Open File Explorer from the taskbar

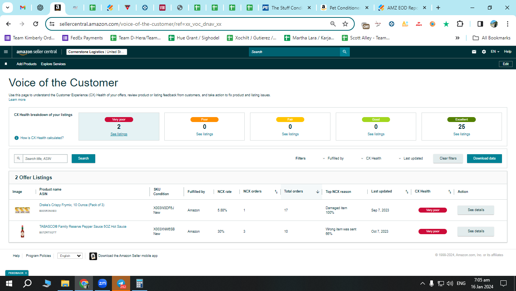click(65, 283)
